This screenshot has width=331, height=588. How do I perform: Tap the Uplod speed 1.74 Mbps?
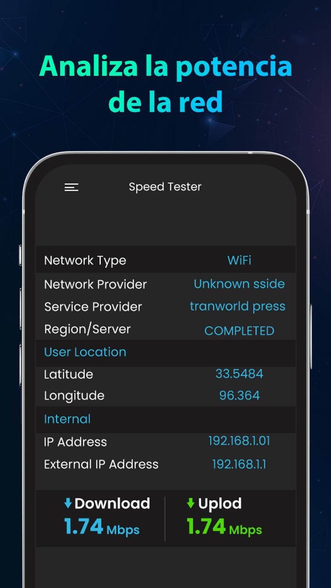[x=224, y=527]
